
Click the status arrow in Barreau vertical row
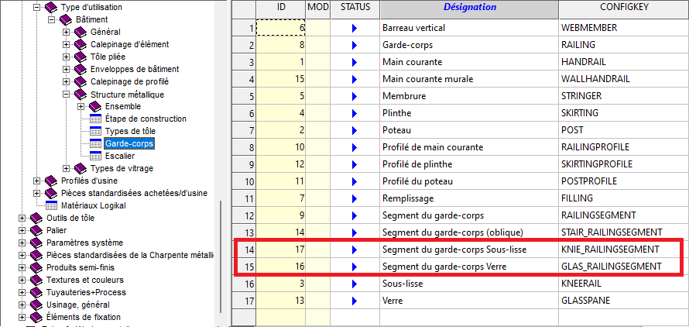355,28
